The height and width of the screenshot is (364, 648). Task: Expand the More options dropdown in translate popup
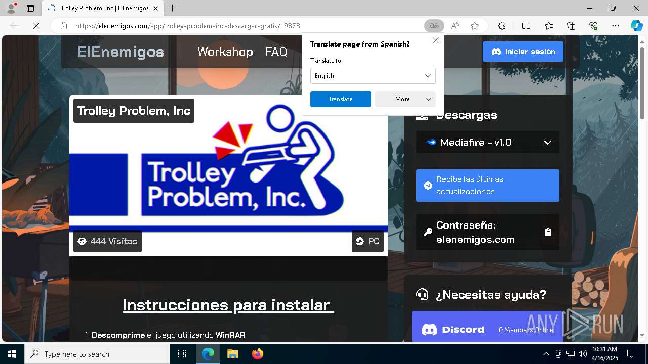[406, 99]
